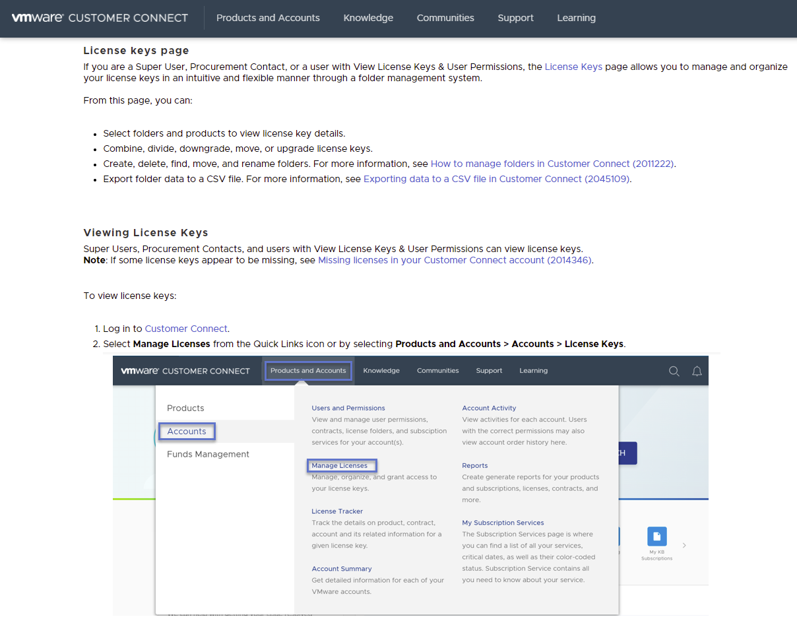The image size is (797, 619).
Task: Select Funds Management in the embedded dropdown sidebar
Action: click(208, 454)
